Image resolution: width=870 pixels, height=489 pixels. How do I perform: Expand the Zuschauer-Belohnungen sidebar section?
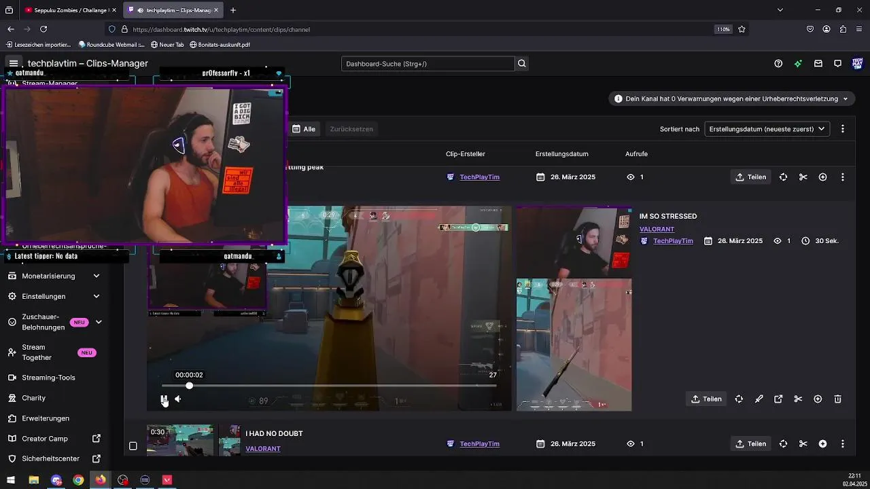(99, 322)
